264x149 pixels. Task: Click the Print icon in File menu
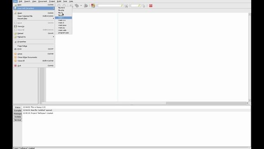(x=16, y=49)
